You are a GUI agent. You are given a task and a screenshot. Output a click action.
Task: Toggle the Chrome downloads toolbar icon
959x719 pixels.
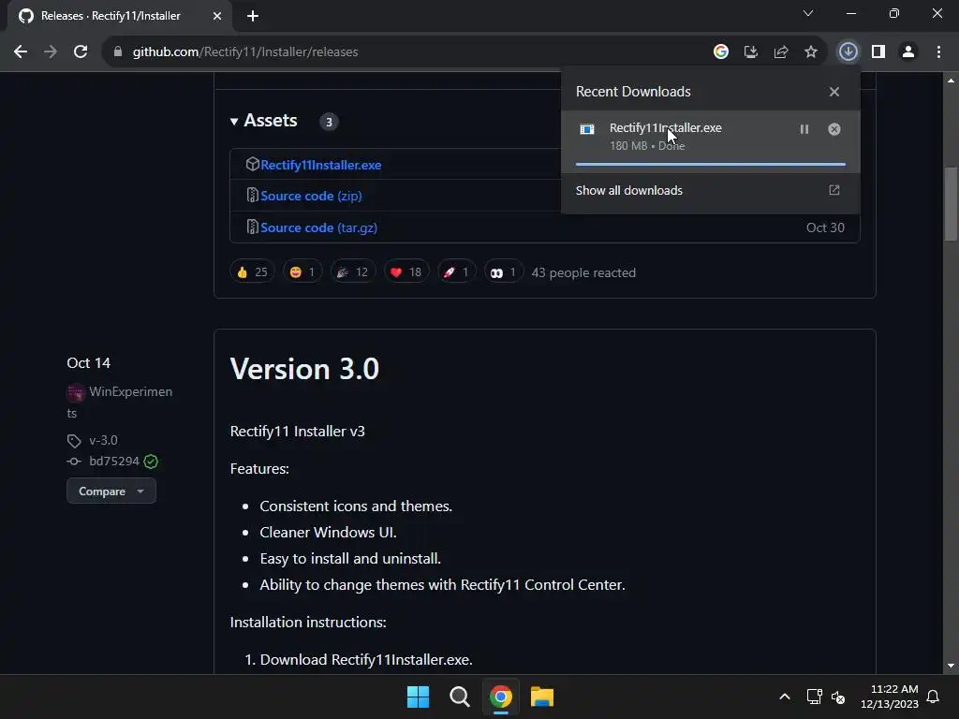tap(848, 52)
